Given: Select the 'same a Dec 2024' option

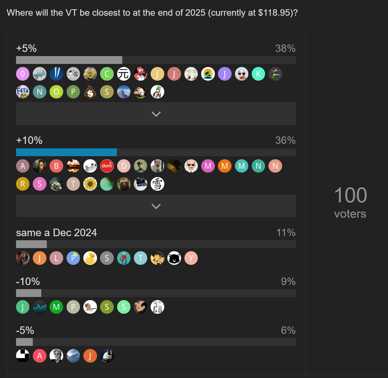Looking at the screenshot, I should pyautogui.click(x=56, y=233).
